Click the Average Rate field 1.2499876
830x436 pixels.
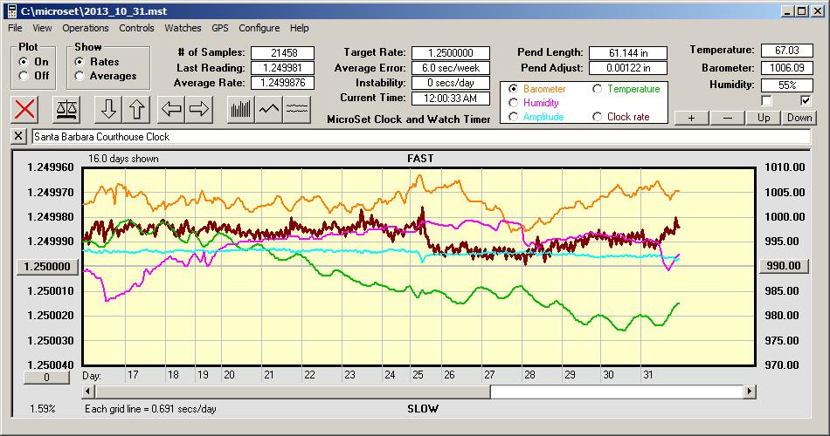click(x=283, y=83)
